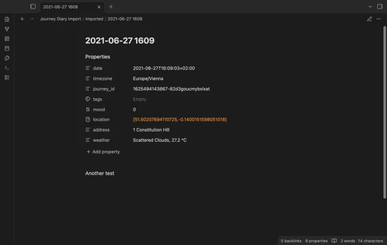
Task: Open daily note calendar icon
Action: pos(7,48)
